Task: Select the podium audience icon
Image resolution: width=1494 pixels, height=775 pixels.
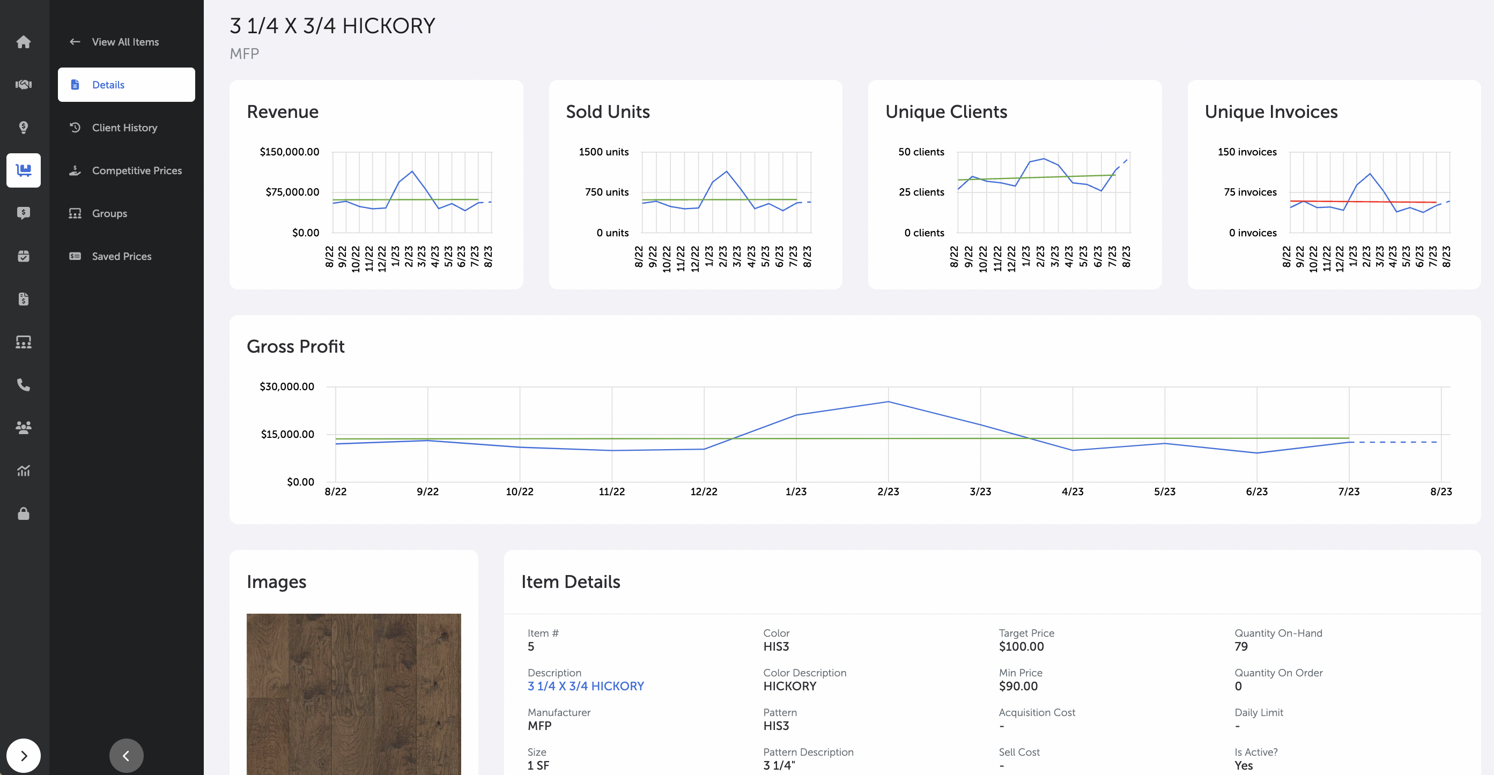Action: pos(23,341)
